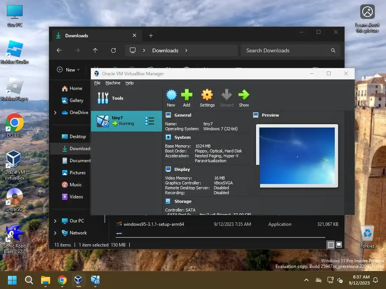The width and height of the screenshot is (386, 289).
Task: Add a new File Explorer tab
Action: coord(151,36)
